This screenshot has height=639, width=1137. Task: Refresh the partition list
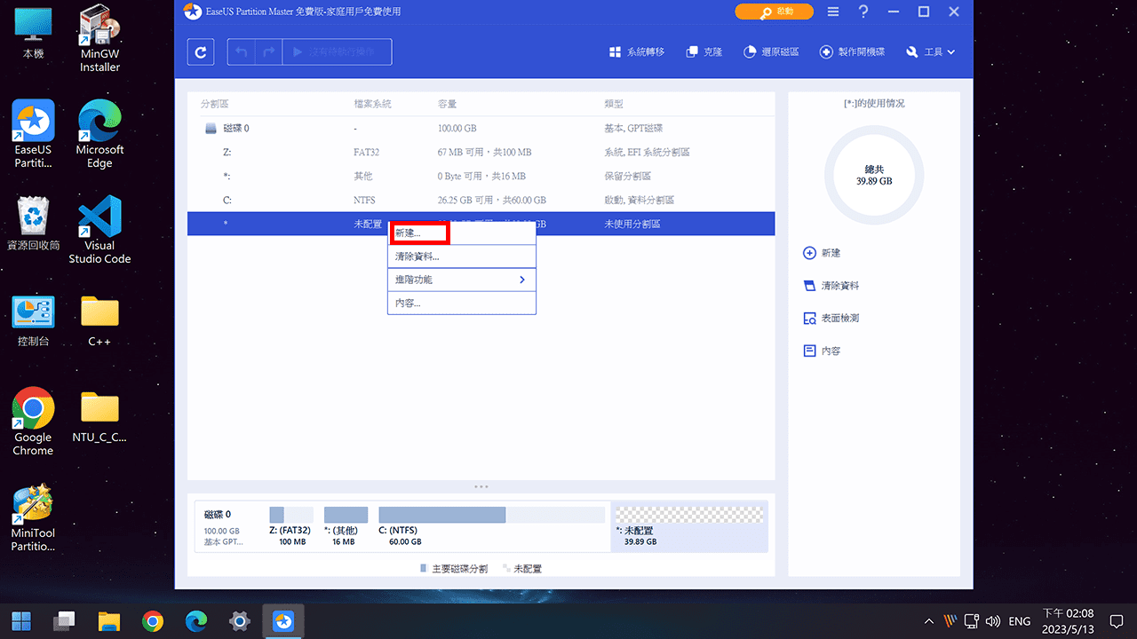click(200, 51)
